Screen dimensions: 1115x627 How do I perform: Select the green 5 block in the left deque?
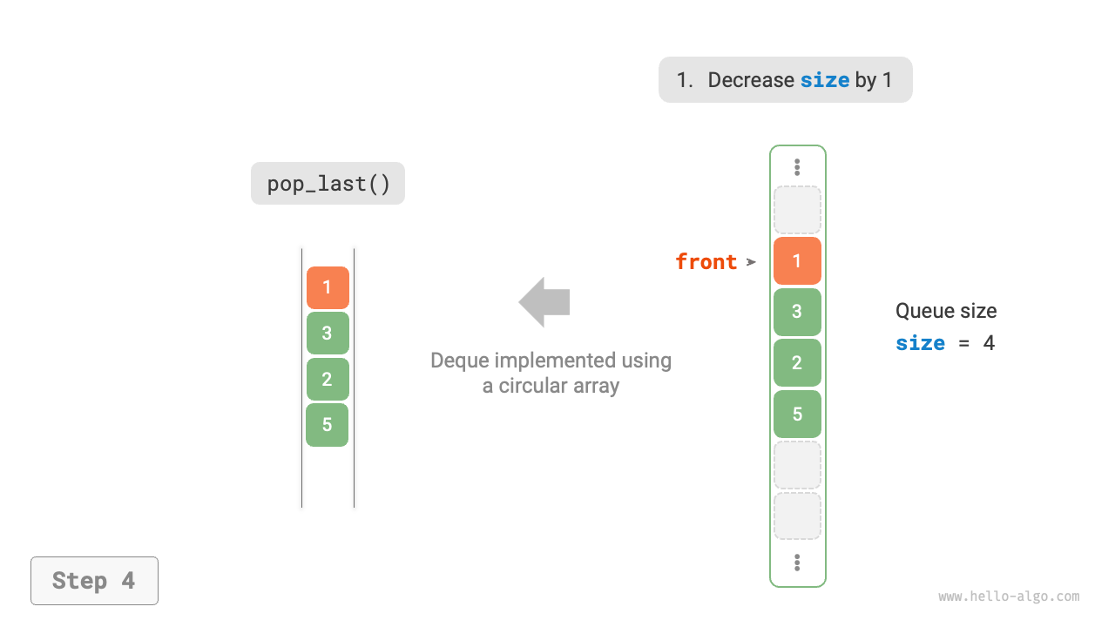[x=328, y=425]
